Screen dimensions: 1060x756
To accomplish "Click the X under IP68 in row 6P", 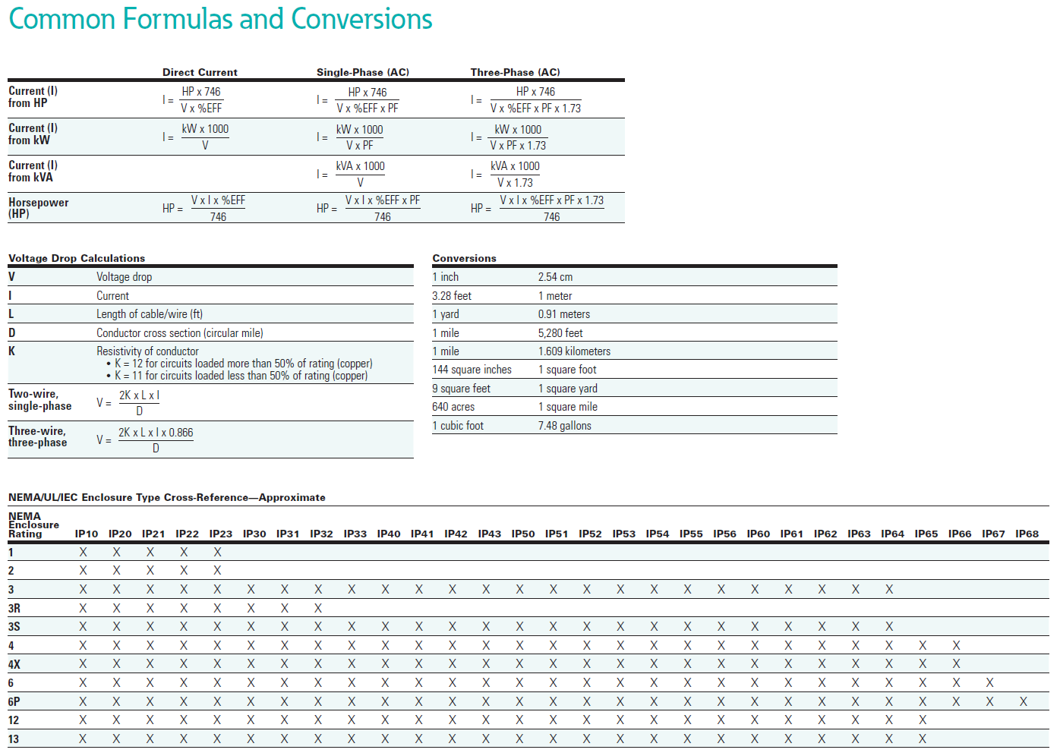I will [1023, 702].
